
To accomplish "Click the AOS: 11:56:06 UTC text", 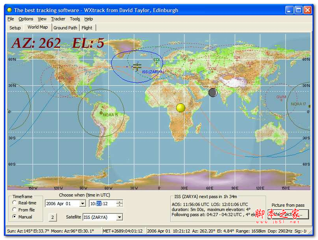I will click(x=190, y=204).
